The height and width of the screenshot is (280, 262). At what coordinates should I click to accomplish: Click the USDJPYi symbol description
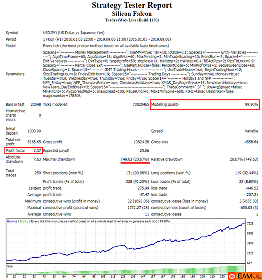(74, 33)
